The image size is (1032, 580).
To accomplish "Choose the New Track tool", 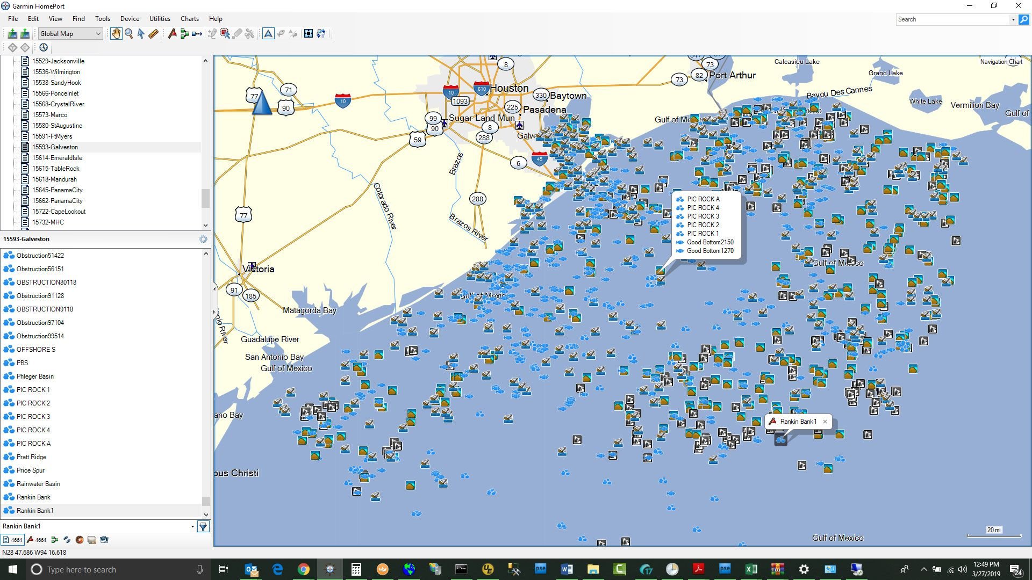I will click(x=197, y=34).
